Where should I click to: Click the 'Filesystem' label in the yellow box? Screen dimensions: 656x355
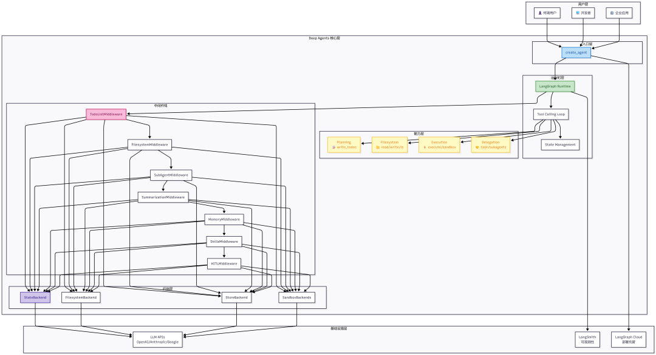[x=389, y=142]
